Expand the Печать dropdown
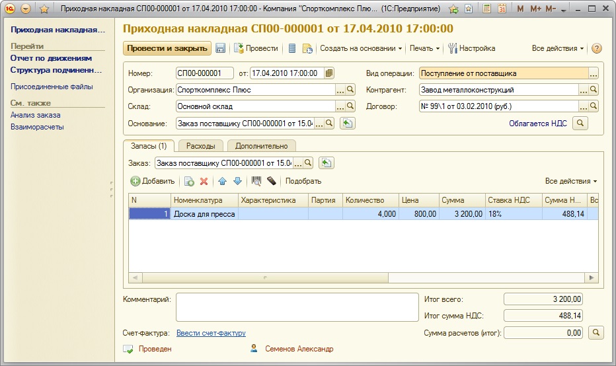The height and width of the screenshot is (366, 616). pyautogui.click(x=424, y=48)
